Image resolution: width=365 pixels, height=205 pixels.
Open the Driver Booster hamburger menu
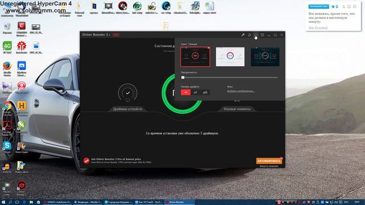262,35
